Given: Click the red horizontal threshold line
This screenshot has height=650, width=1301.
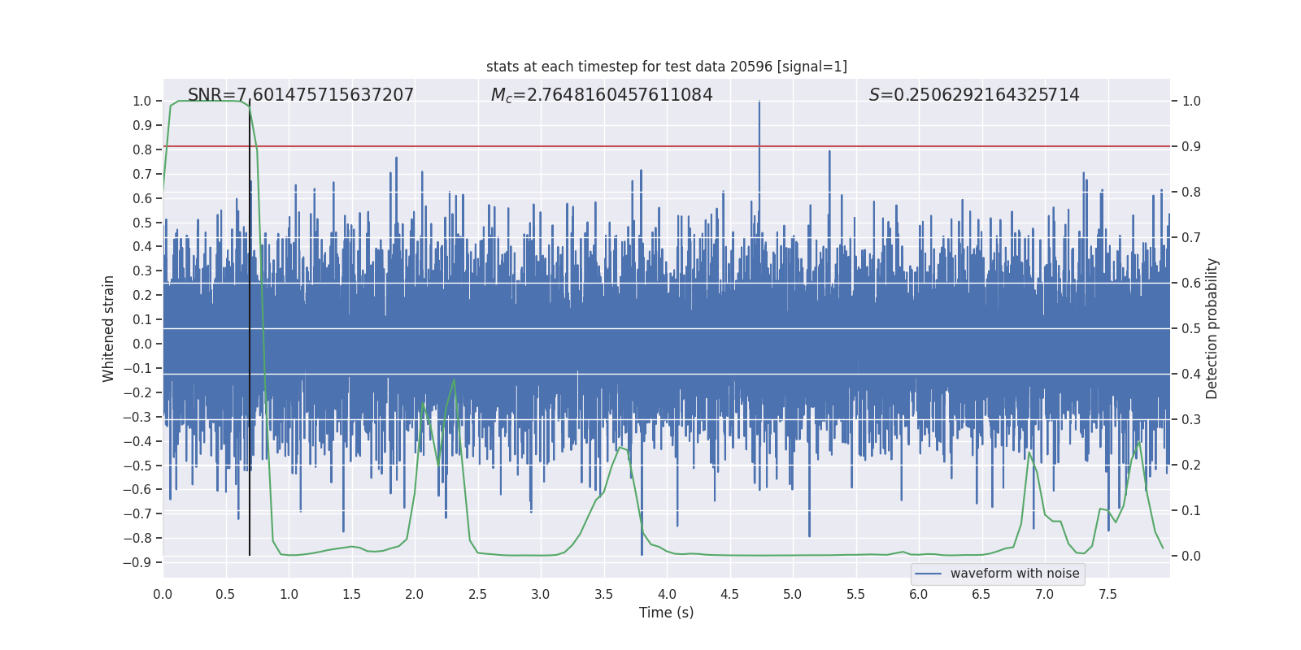Looking at the screenshot, I should tap(666, 146).
